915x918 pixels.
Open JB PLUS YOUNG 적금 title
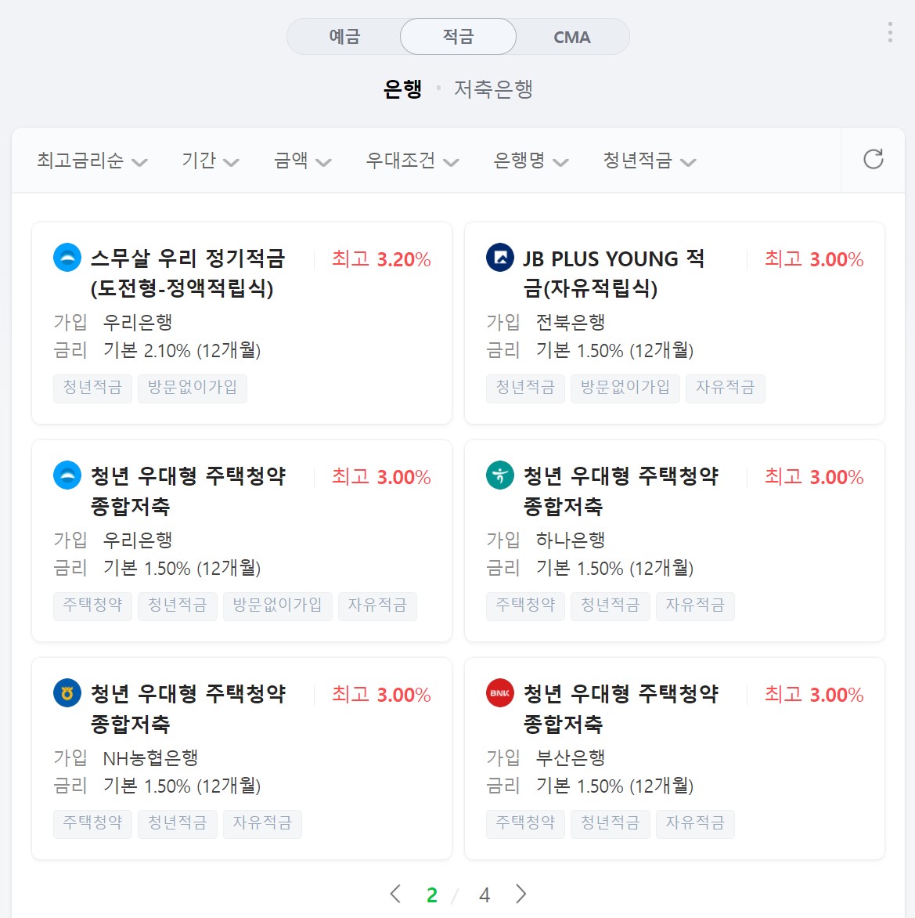click(614, 273)
